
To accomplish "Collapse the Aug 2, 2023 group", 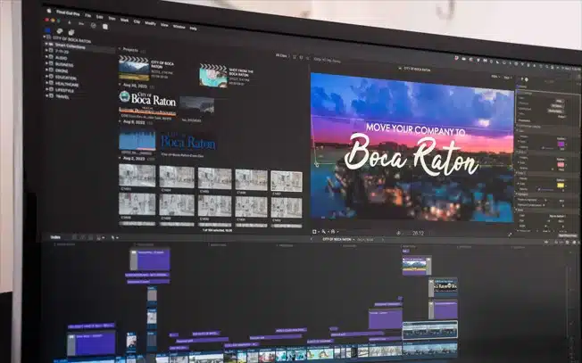I will pyautogui.click(x=120, y=158).
